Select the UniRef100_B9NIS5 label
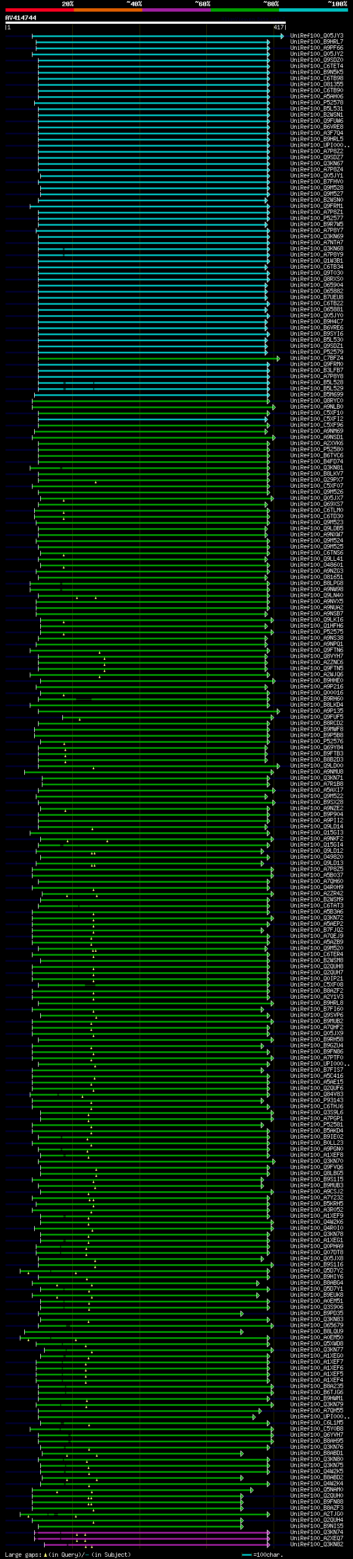 [x=316, y=1526]
